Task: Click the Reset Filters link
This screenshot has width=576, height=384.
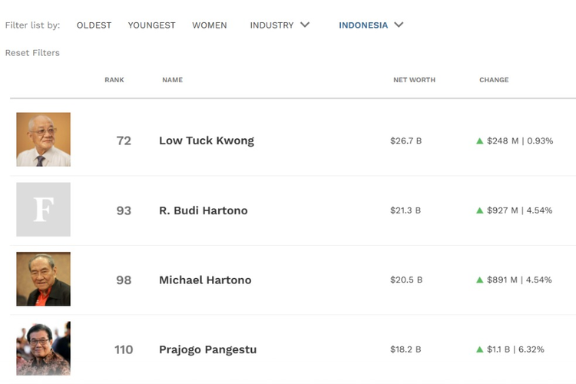Action: tap(32, 53)
